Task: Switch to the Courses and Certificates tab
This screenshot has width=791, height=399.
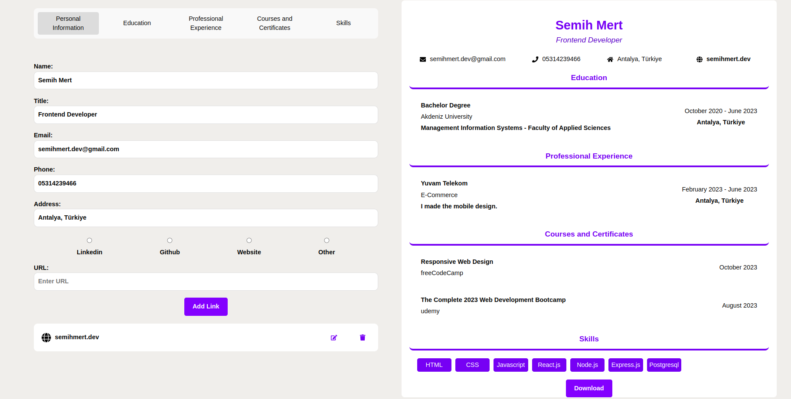Action: (x=275, y=23)
